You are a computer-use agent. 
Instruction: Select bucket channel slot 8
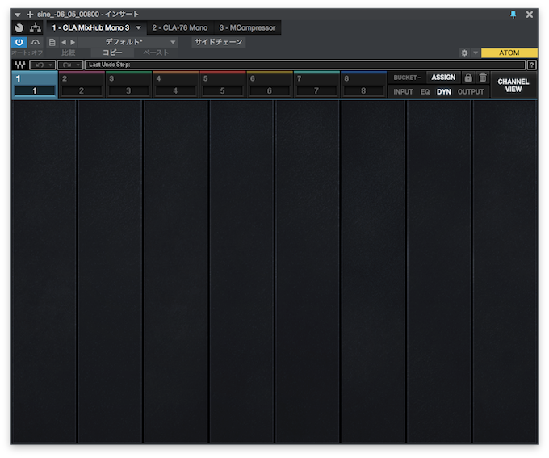point(363,85)
